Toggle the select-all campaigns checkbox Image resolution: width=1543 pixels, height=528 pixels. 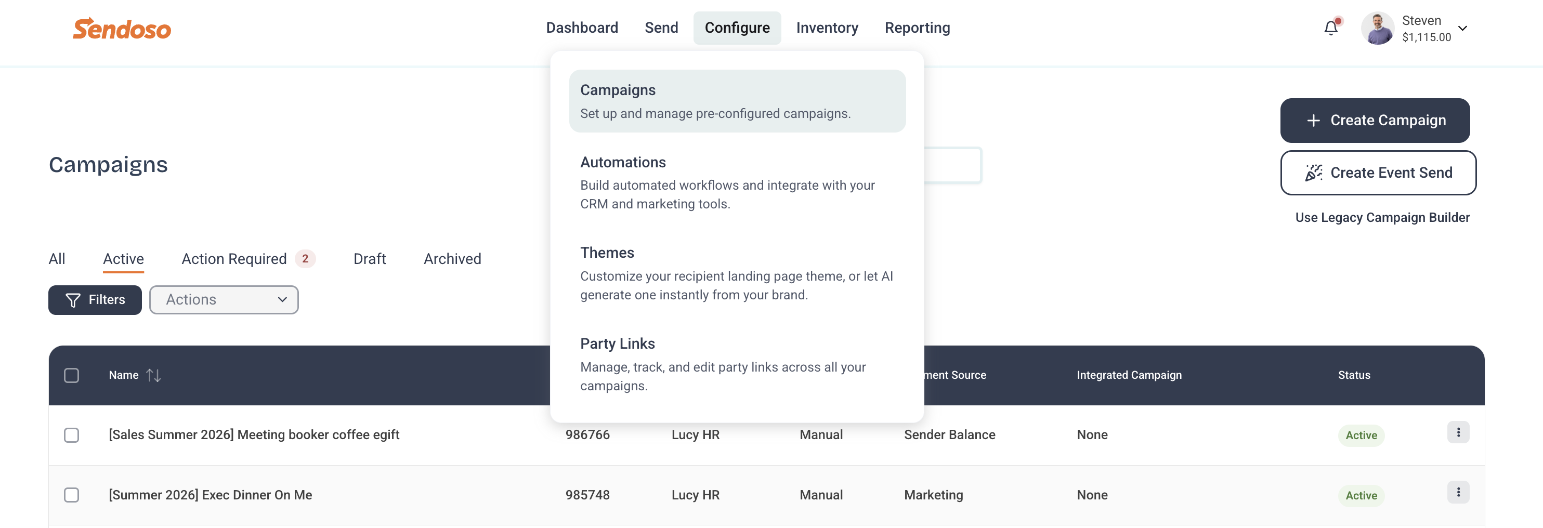pos(71,375)
